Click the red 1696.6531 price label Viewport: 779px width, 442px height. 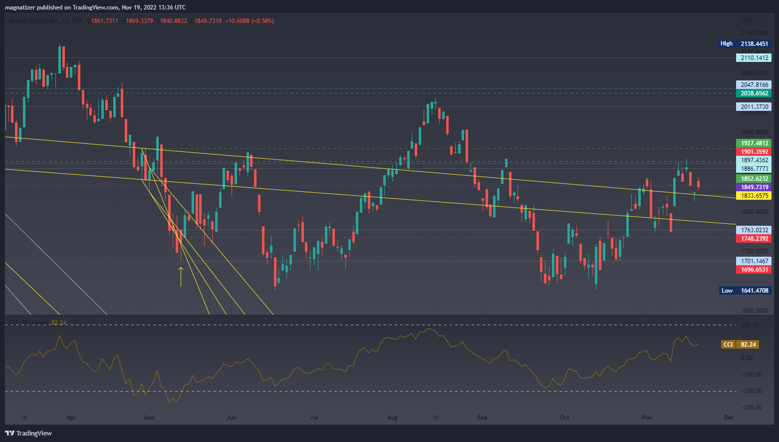(754, 270)
